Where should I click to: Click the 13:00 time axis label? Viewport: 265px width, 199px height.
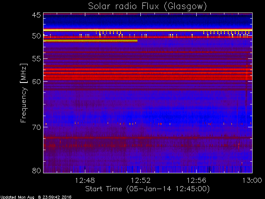coord(252,181)
